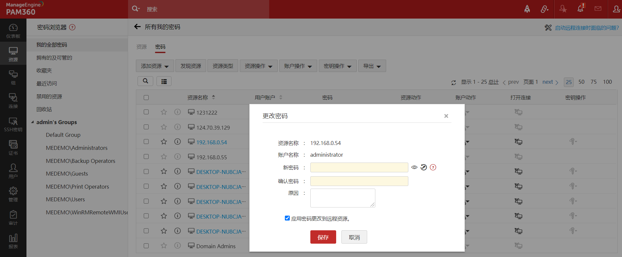This screenshot has width=622, height=257.
Task: Select the Default Group tree item
Action: 63,135
